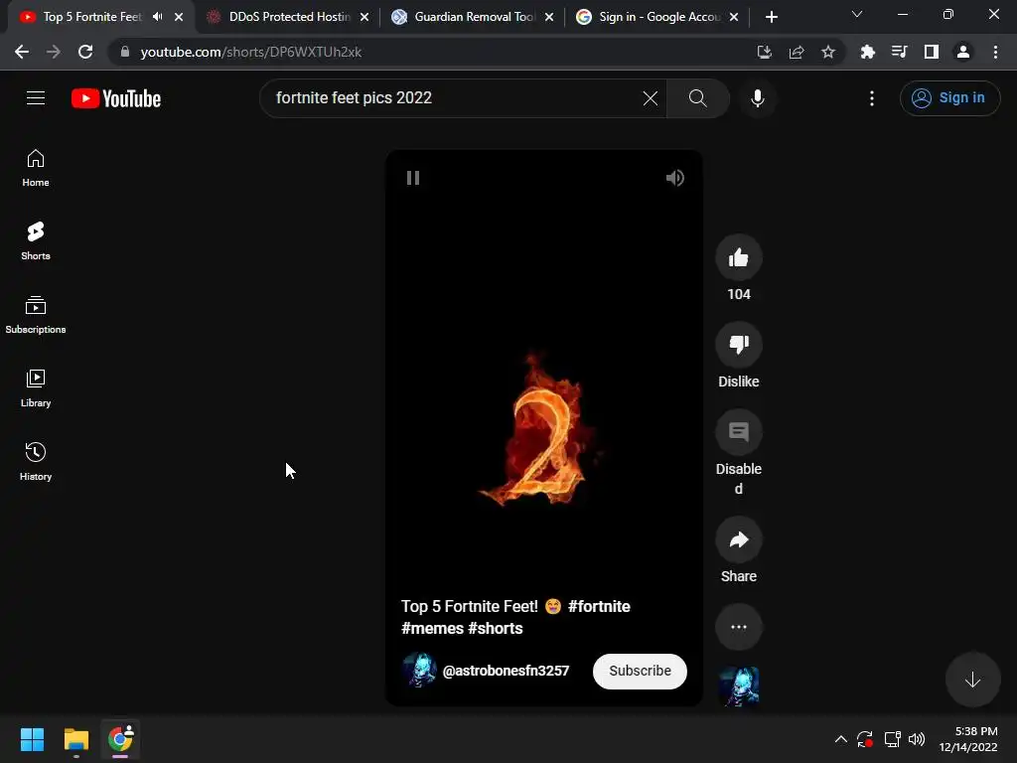Open the Windows Start menu

click(x=32, y=739)
